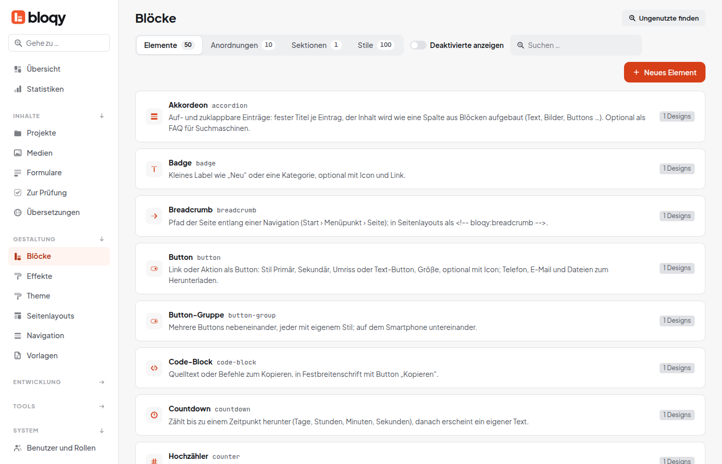Collapse the GESTALTUNG sidebar section
Image resolution: width=722 pixels, height=464 pixels.
coord(102,239)
